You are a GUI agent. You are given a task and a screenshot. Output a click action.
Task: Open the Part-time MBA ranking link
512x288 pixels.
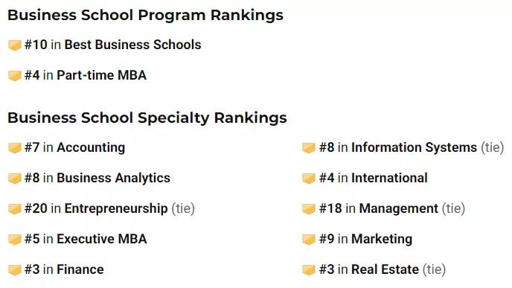pos(101,75)
